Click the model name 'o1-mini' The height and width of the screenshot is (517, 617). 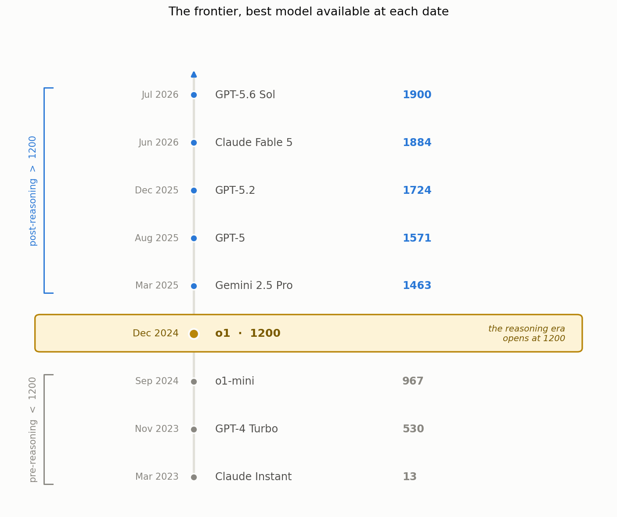tap(235, 382)
